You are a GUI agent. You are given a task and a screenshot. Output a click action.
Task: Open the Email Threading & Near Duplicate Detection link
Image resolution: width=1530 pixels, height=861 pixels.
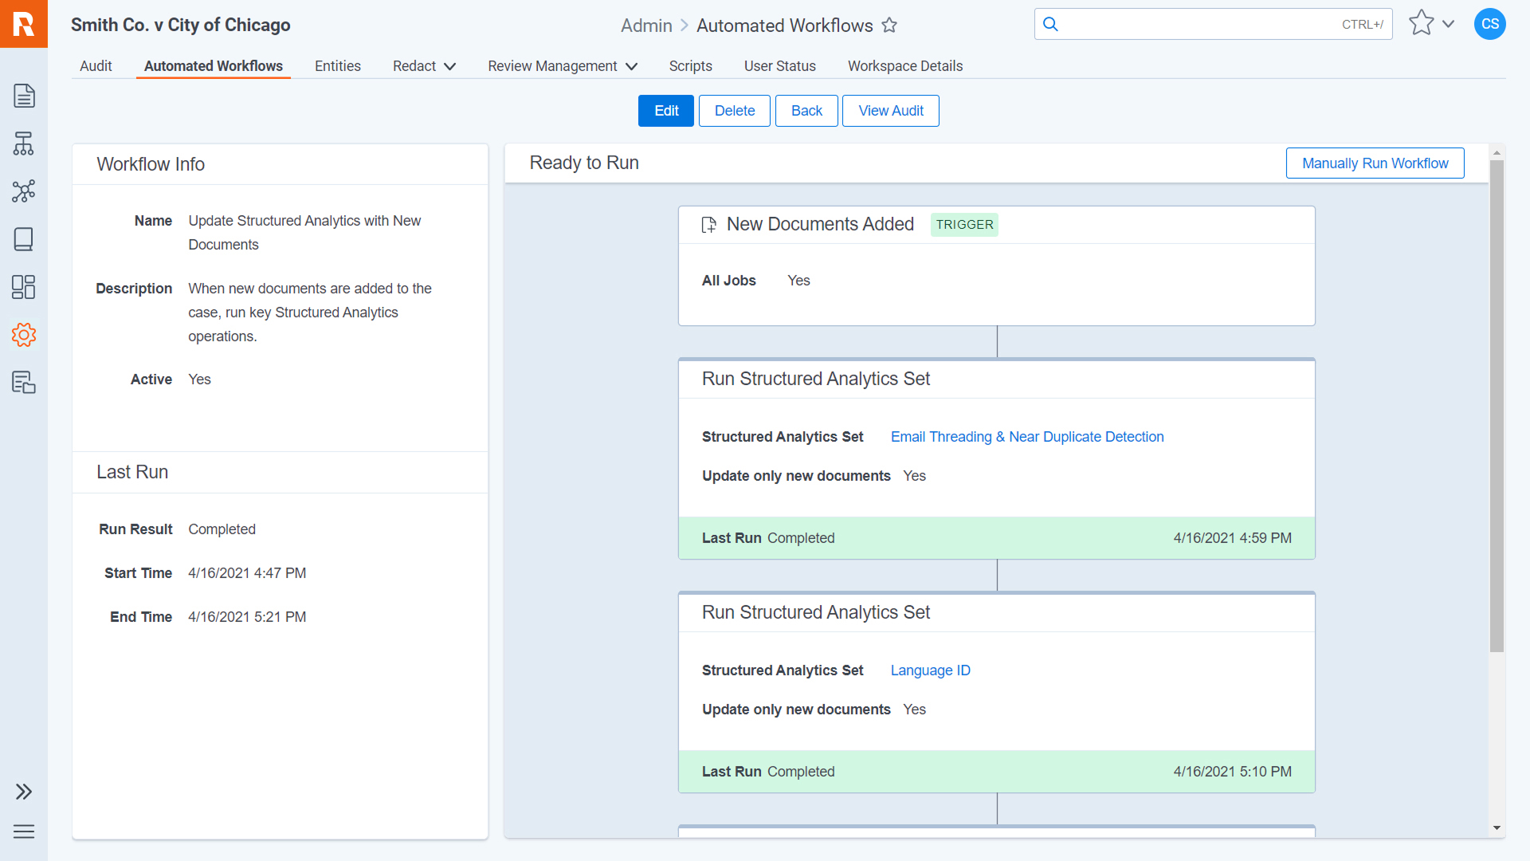tap(1026, 437)
